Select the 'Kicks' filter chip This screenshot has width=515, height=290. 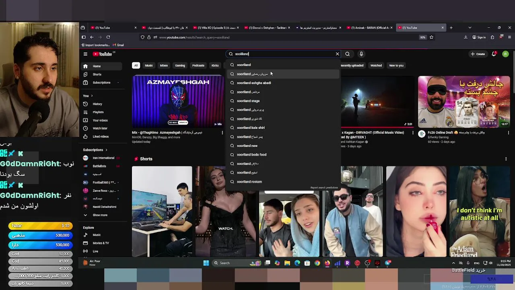pos(215,65)
